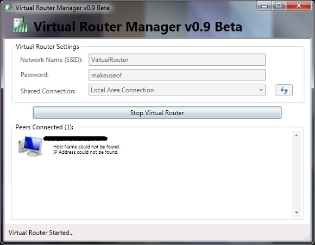The width and height of the screenshot is (315, 245).
Task: Click the refresh shared connections icon button
Action: 284,90
